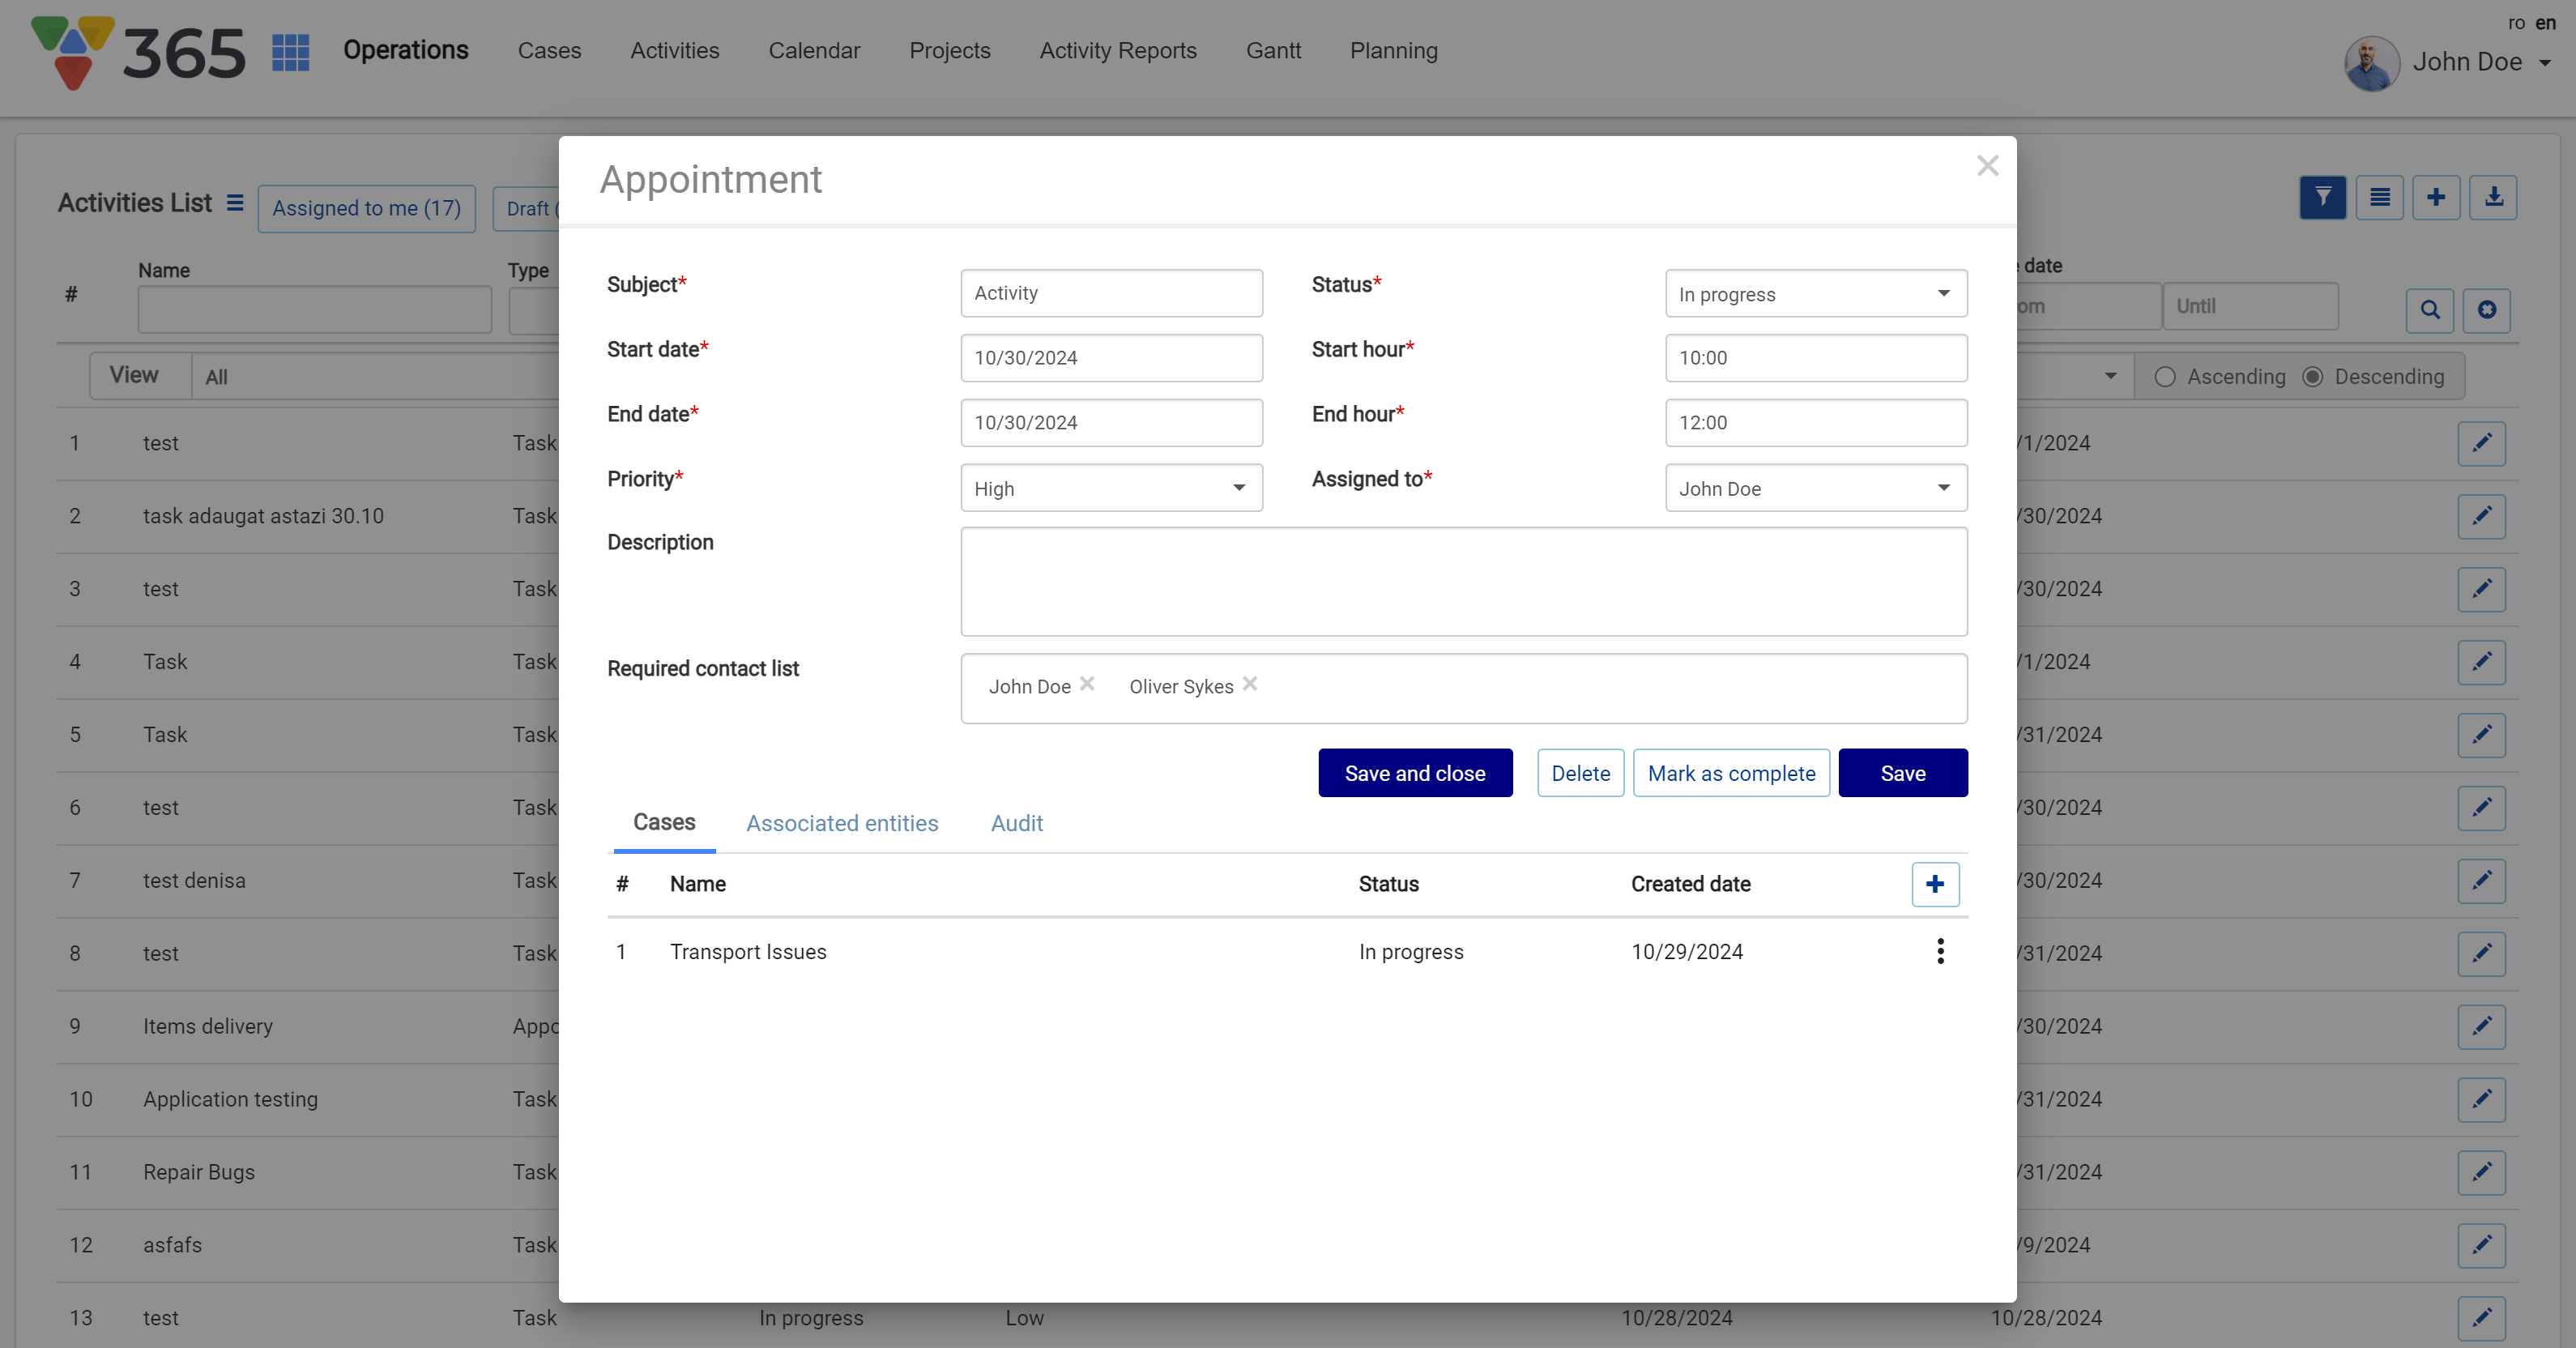The image size is (2576, 1348).
Task: Open the Audit tab
Action: point(1016,823)
